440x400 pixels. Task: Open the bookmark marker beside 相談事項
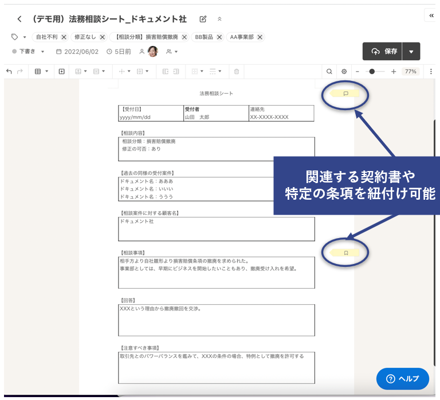(x=345, y=253)
